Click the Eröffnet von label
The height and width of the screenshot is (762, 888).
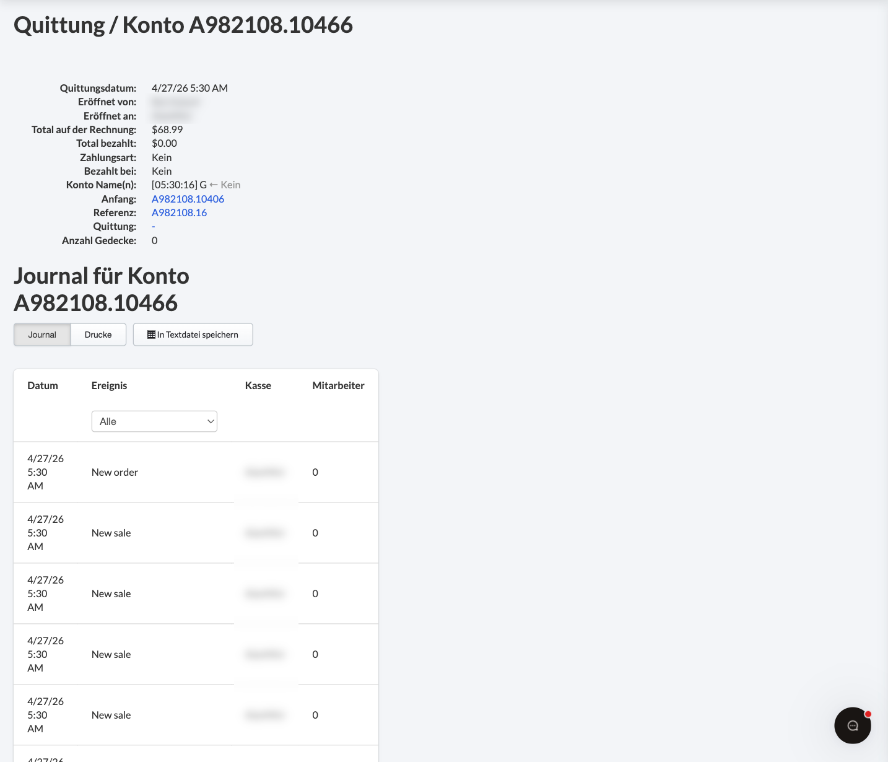tap(107, 102)
